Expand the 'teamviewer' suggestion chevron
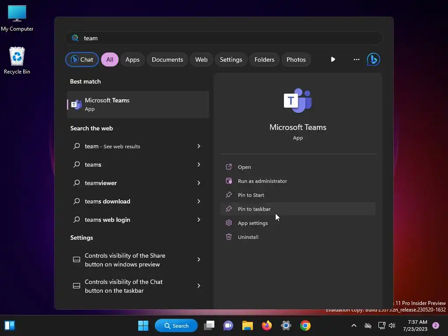 (x=199, y=183)
